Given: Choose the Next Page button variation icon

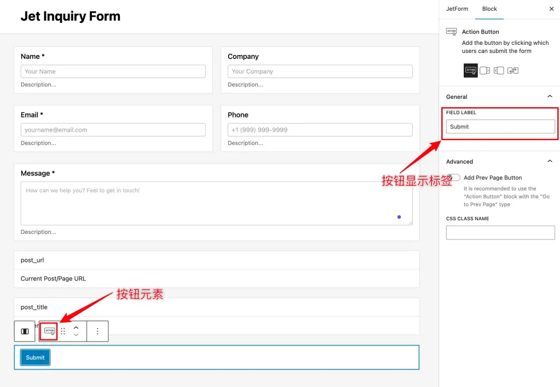Looking at the screenshot, I should pos(485,71).
